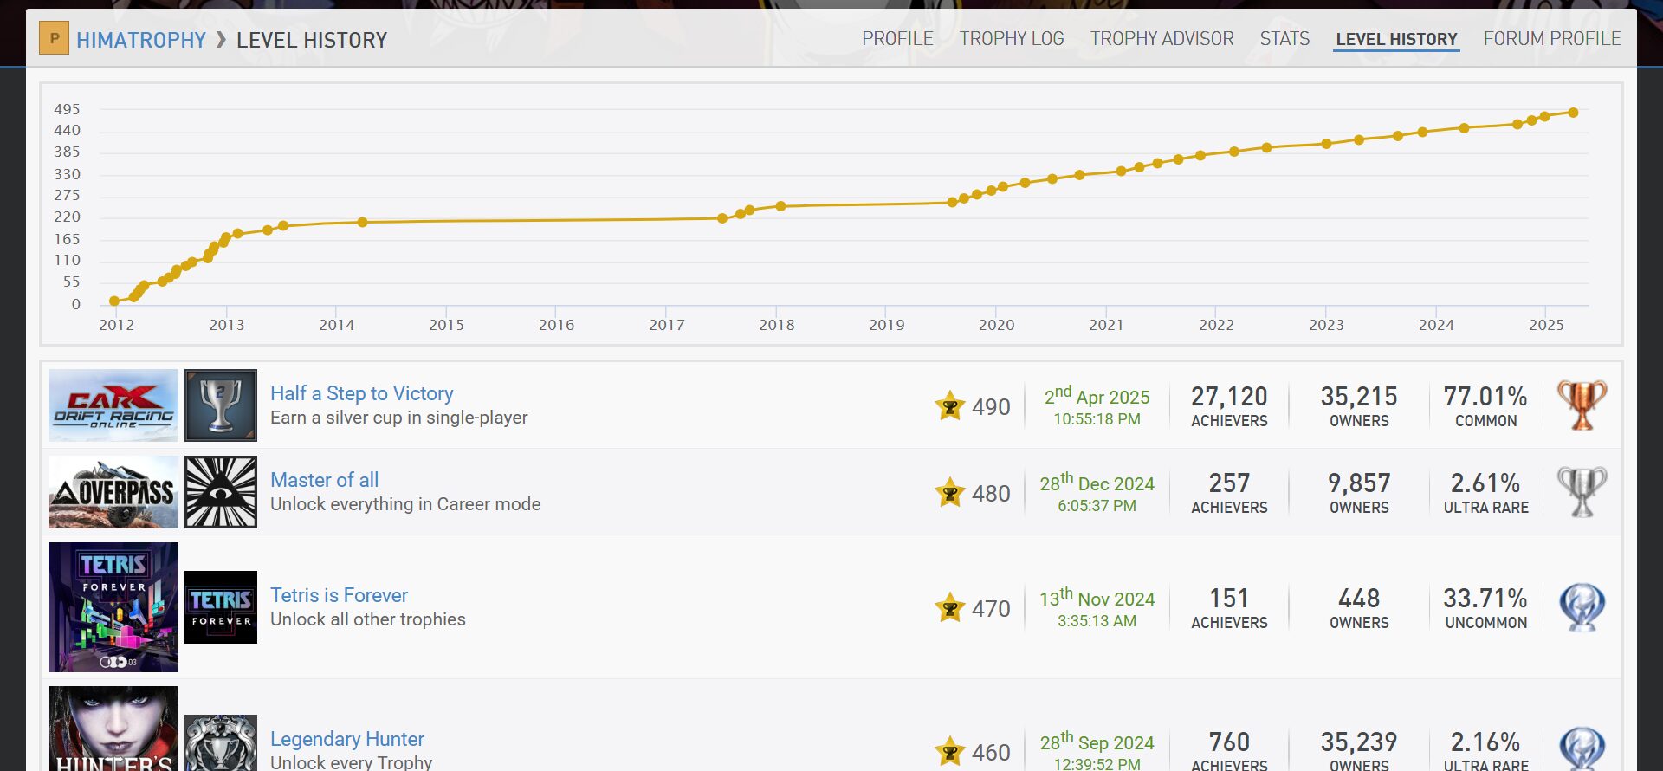Click the Master of all trophy eye icon
The image size is (1663, 771).
[x=221, y=492]
